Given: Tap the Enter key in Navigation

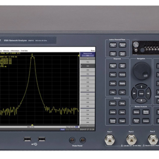Looking at the screenshot, I should click(x=141, y=93).
